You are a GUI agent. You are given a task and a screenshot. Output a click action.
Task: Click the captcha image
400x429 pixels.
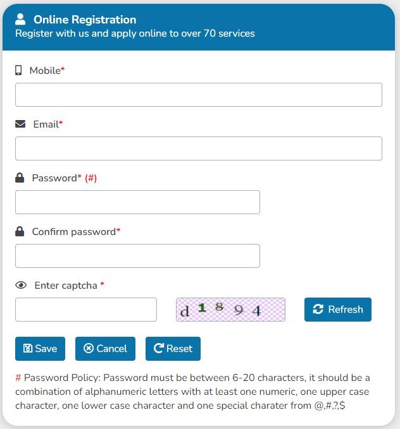tap(230, 310)
